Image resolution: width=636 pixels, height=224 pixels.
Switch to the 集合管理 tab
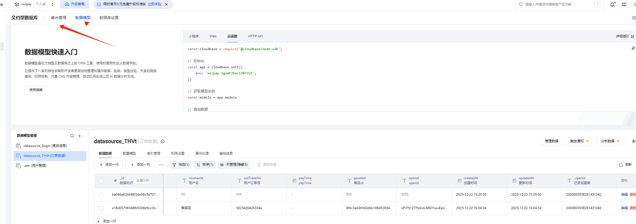(x=59, y=18)
